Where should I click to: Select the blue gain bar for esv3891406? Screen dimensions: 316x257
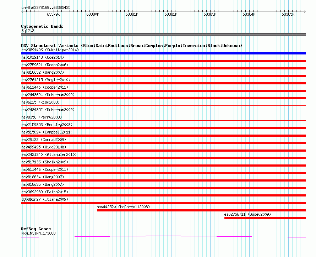pyautogui.click(x=163, y=53)
